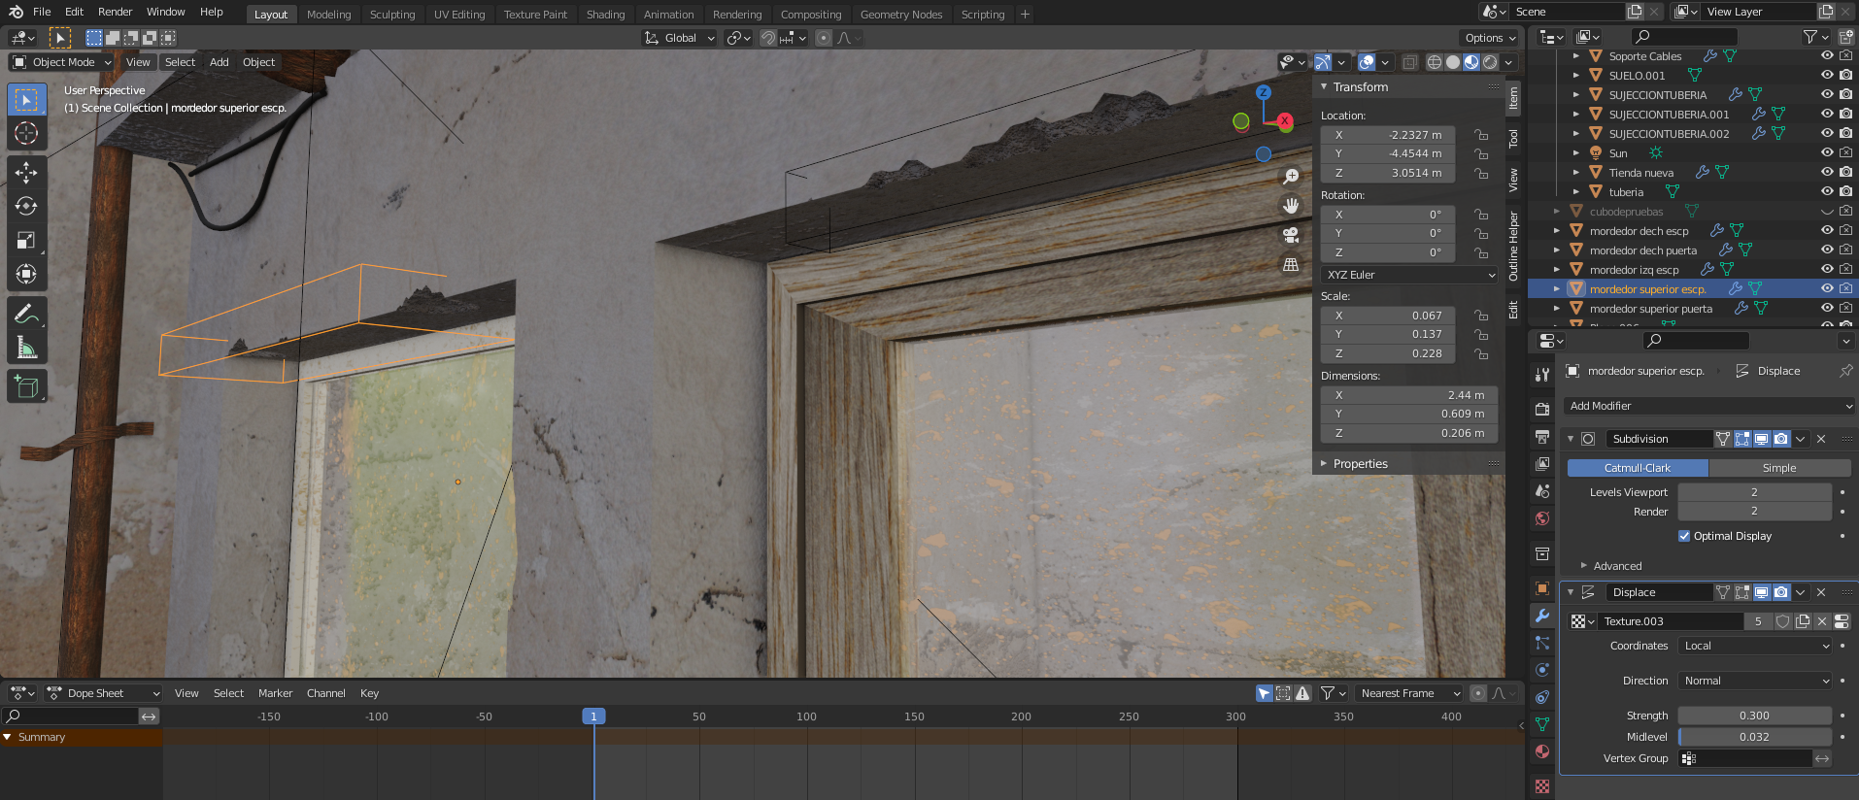This screenshot has height=800, width=1859.
Task: Open the Modifier properties wrench tab
Action: point(1541,616)
